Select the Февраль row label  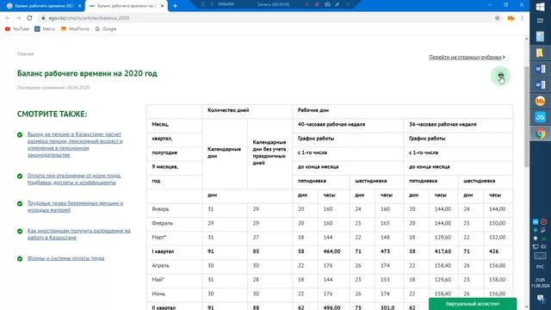163,223
